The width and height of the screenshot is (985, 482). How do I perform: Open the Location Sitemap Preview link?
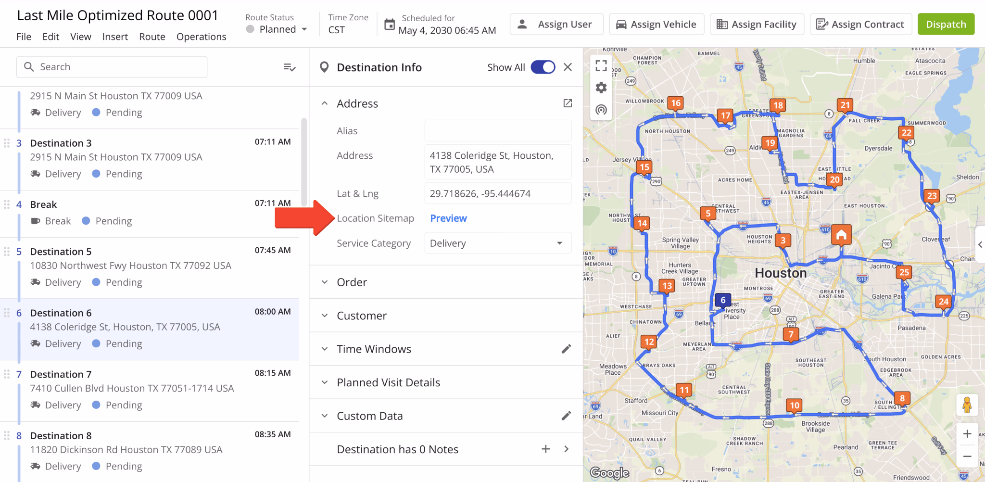tap(448, 218)
